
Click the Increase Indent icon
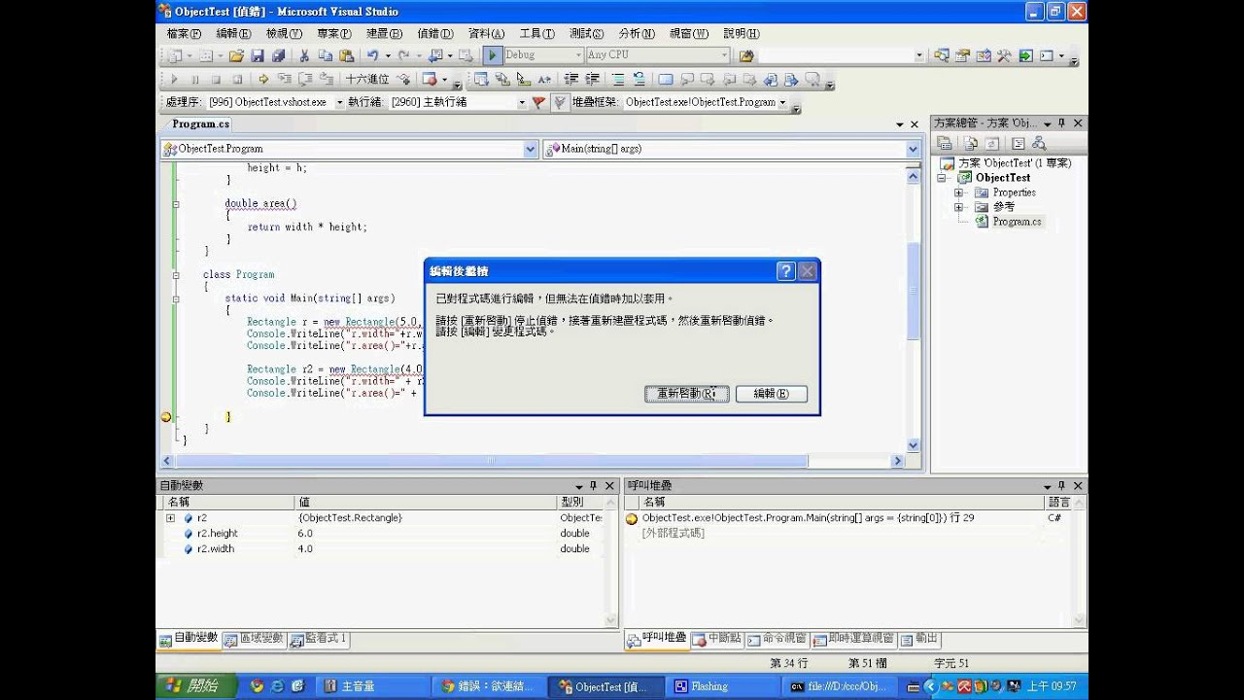pyautogui.click(x=591, y=80)
